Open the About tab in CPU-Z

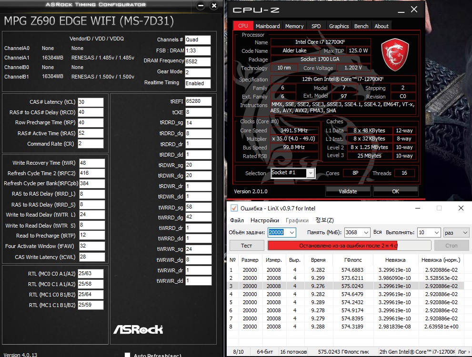382,26
